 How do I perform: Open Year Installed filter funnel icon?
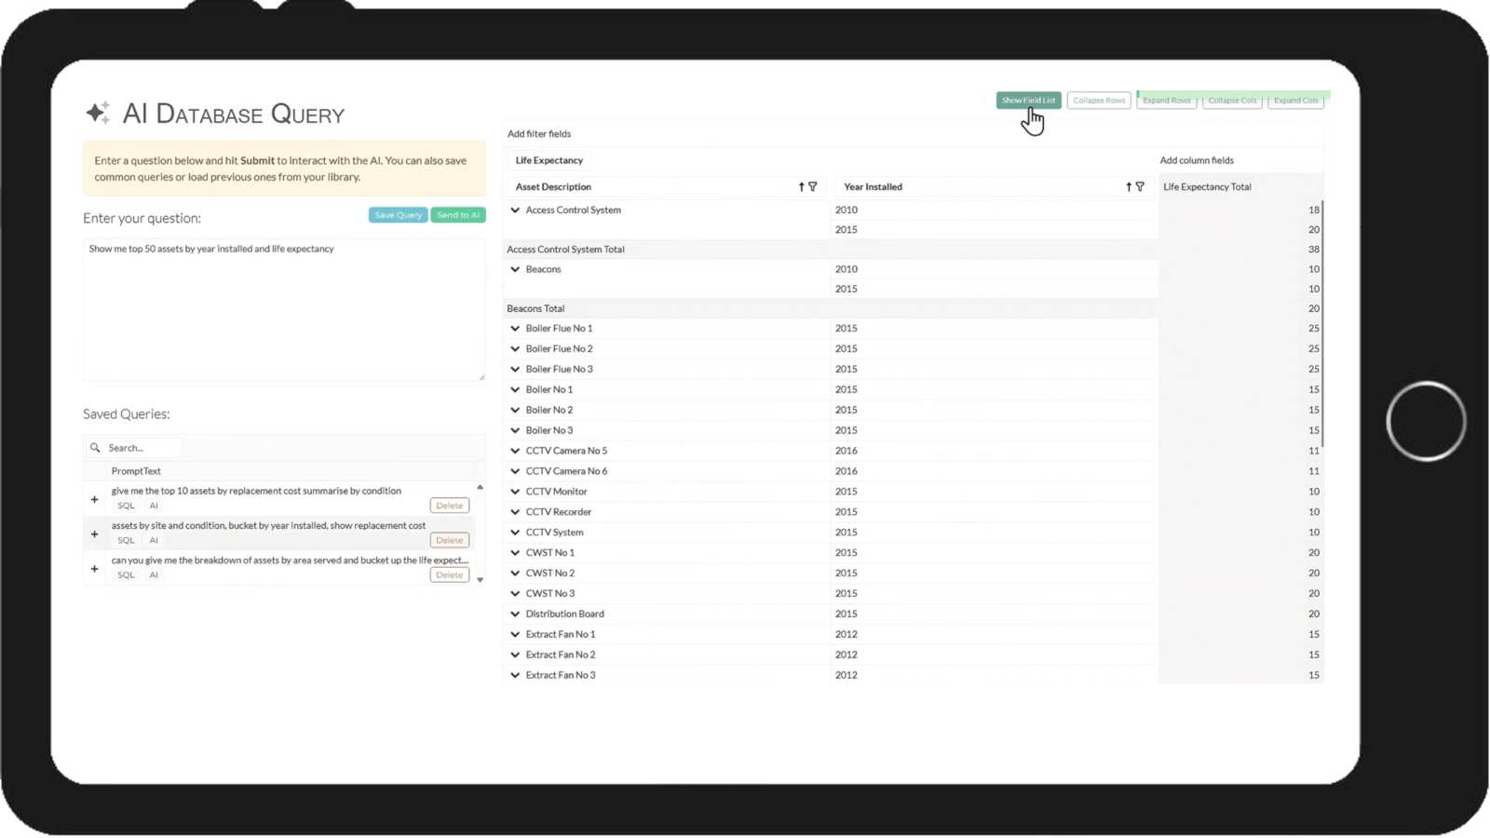click(1140, 187)
